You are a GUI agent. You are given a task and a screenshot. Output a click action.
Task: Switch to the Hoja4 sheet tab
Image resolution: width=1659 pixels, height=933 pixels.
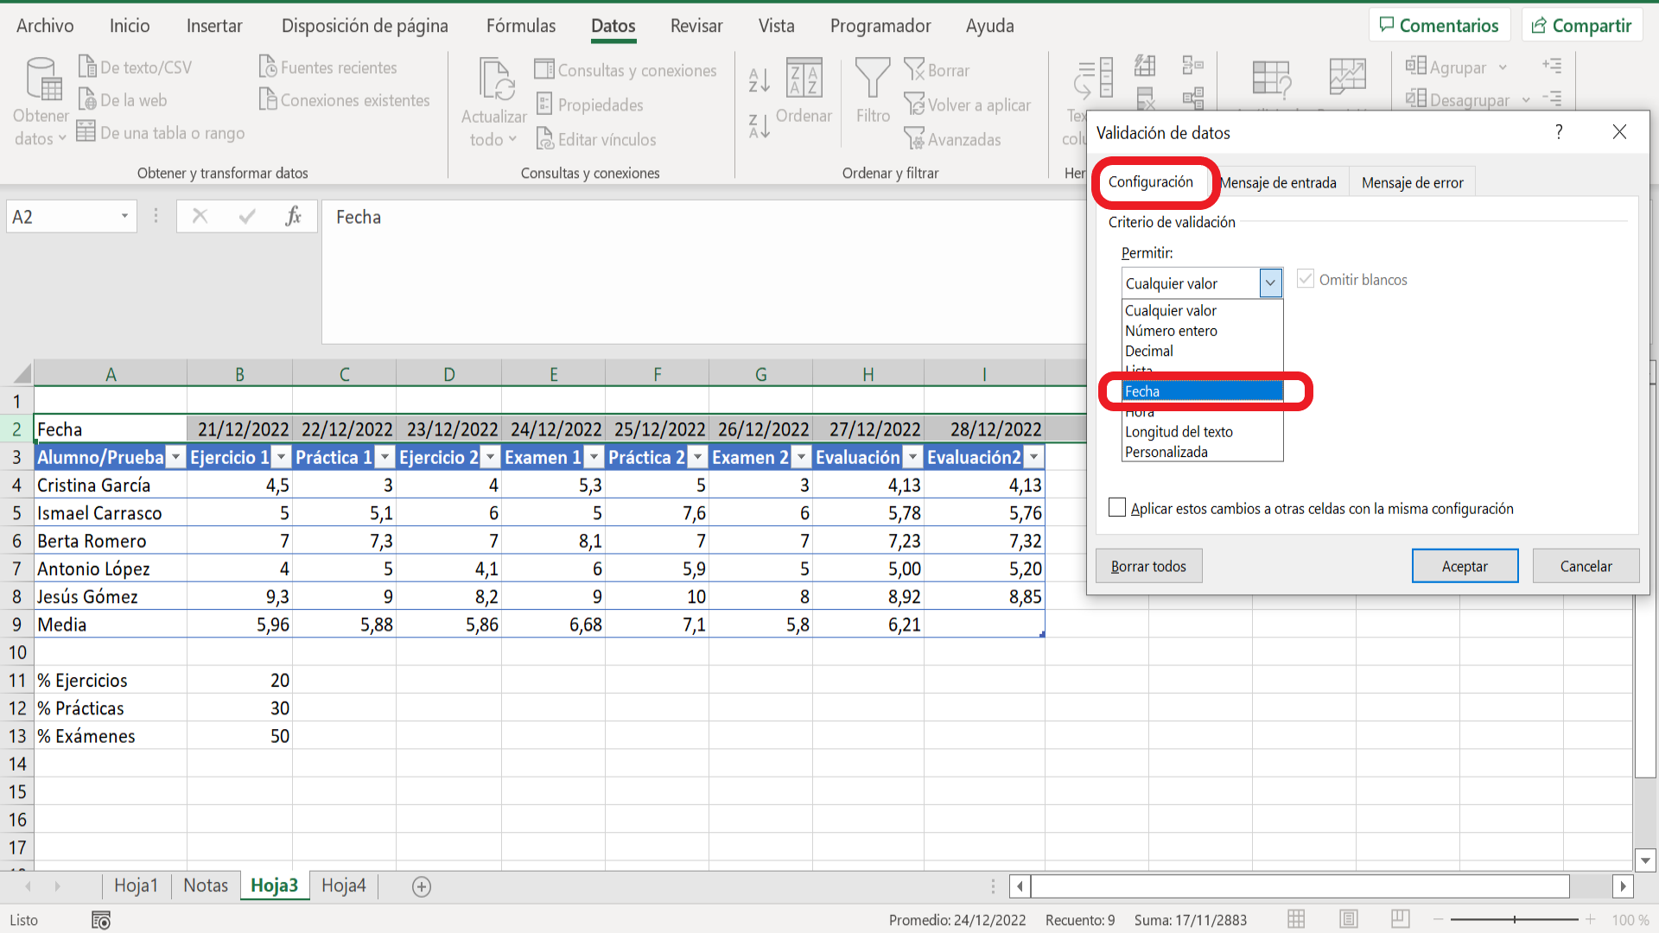click(x=343, y=885)
